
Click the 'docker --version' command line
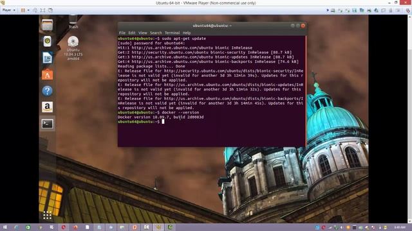coord(180,112)
